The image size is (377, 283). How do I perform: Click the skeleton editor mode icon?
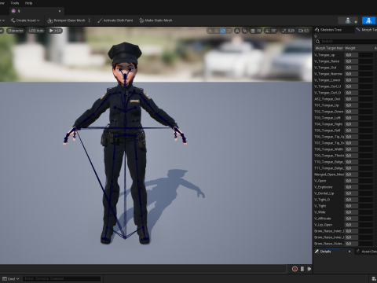[x=348, y=20]
